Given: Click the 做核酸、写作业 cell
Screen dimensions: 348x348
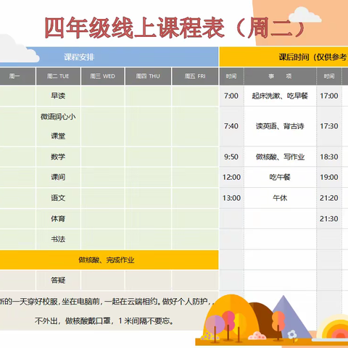Looking at the screenshot, I should click(x=280, y=157).
